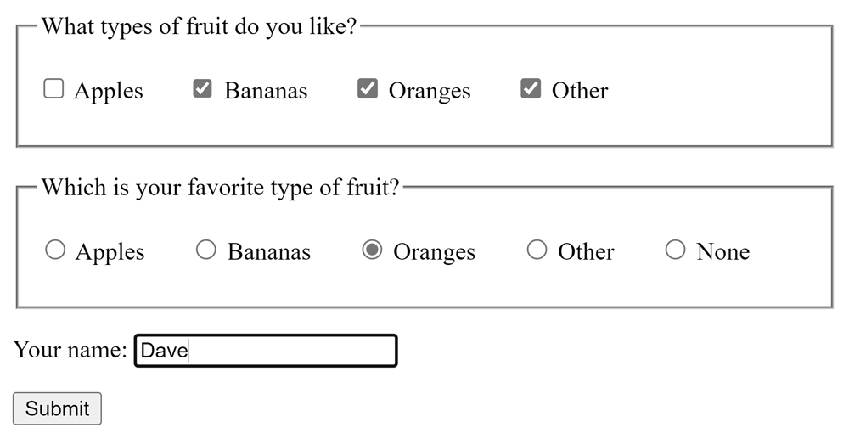Click the selected Oranges radio button
The width and height of the screenshot is (849, 439).
coord(372,250)
